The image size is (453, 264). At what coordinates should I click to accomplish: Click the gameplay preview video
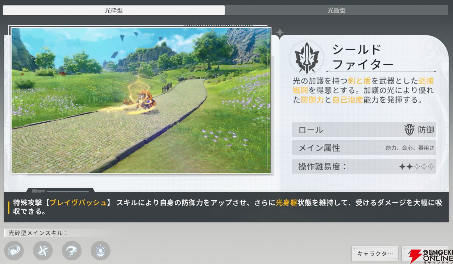(141, 100)
